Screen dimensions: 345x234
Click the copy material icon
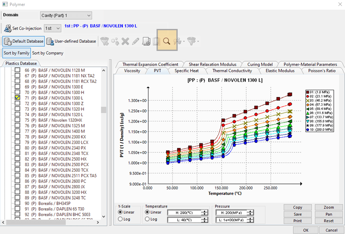pyautogui.click(x=146, y=41)
